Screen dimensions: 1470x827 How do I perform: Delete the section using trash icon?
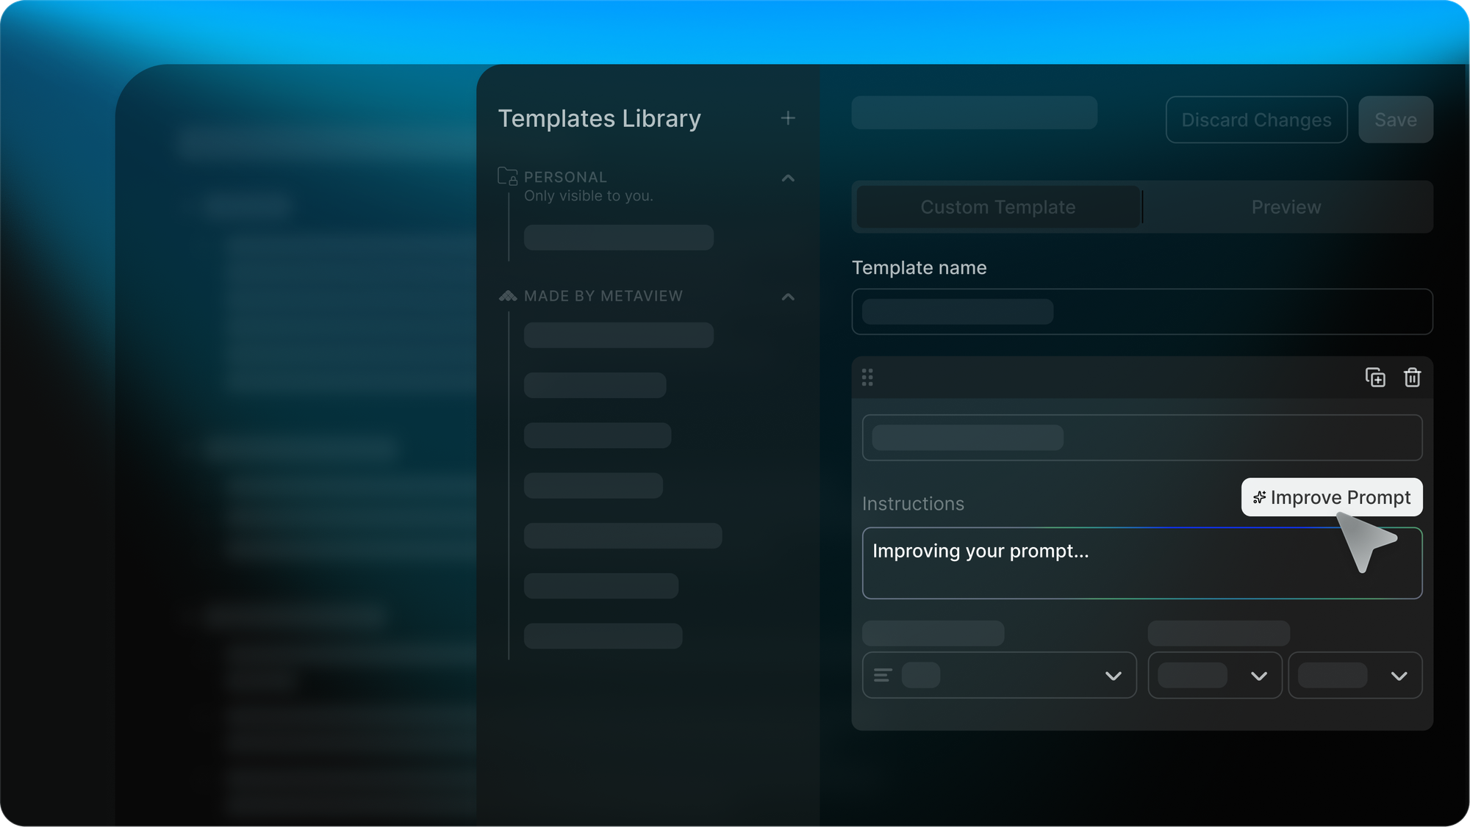click(x=1412, y=378)
